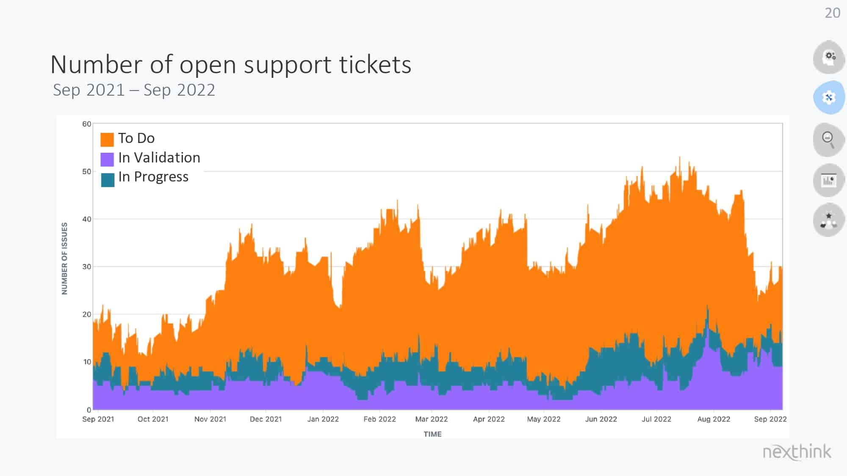
Task: Click the teal In Progress legend swatch
Action: (x=108, y=180)
